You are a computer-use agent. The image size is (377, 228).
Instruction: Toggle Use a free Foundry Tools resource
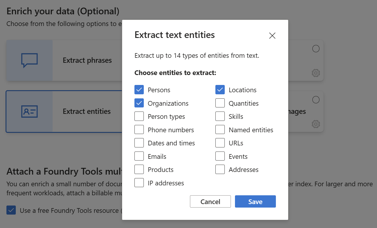[11, 210]
